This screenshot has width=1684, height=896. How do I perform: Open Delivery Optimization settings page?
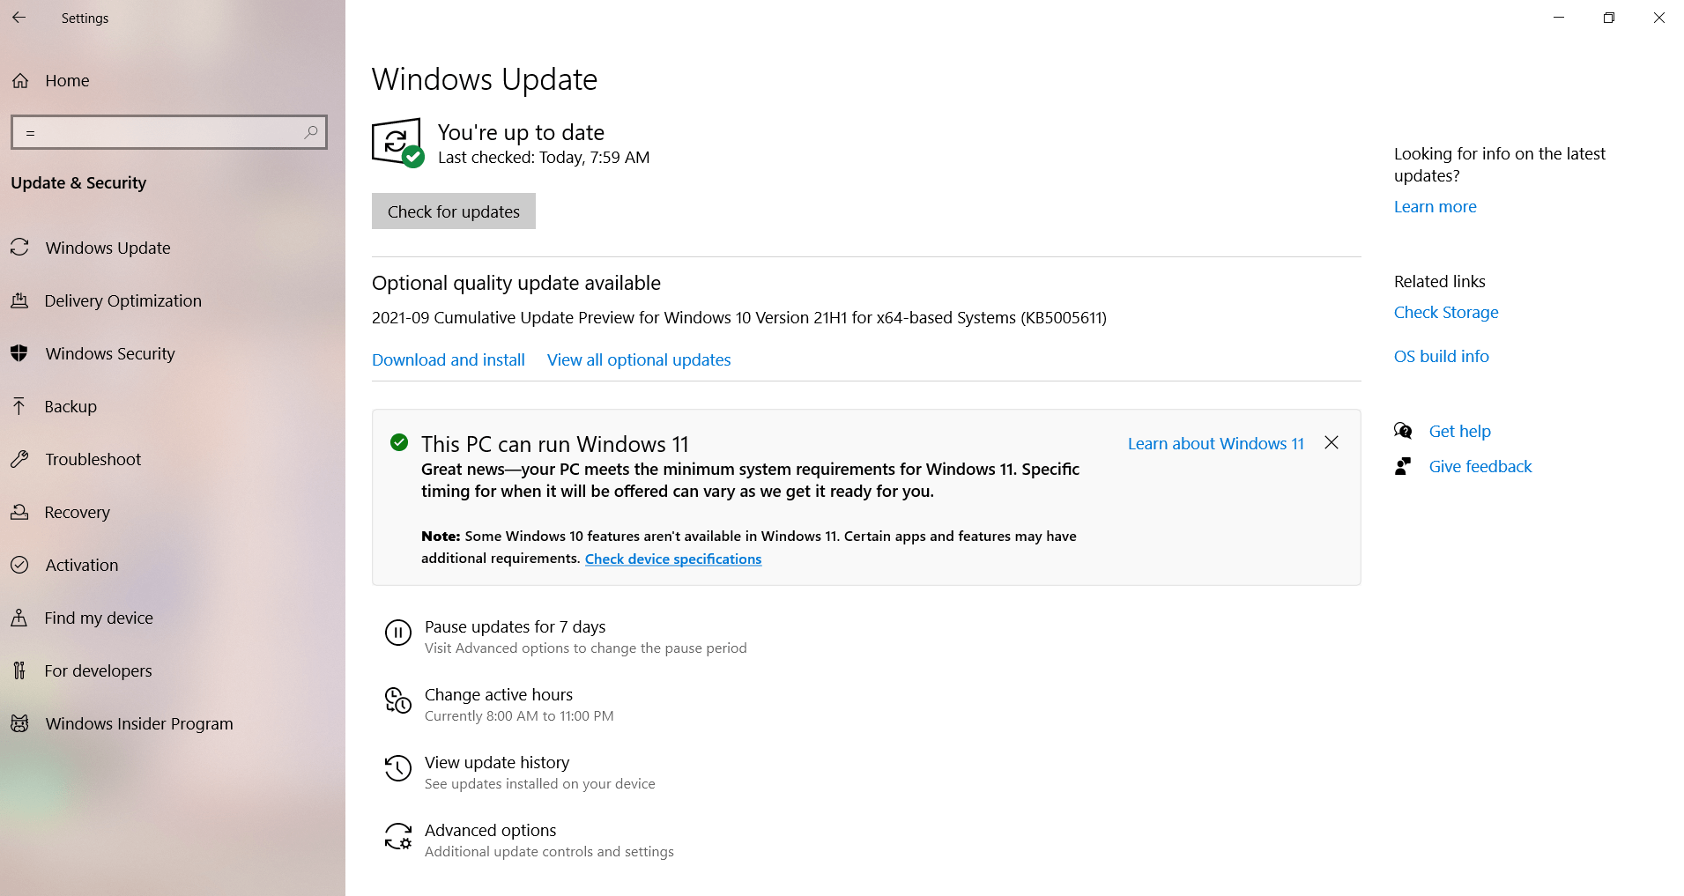coord(122,301)
